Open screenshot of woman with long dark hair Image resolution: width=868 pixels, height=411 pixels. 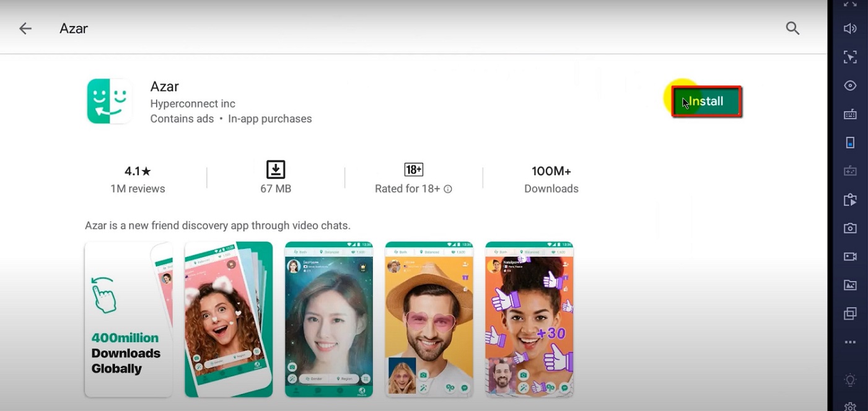click(329, 319)
